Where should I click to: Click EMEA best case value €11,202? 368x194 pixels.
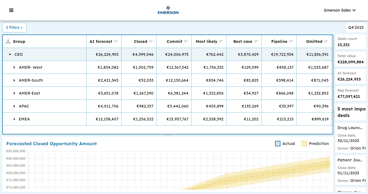pyautogui.click(x=251, y=119)
